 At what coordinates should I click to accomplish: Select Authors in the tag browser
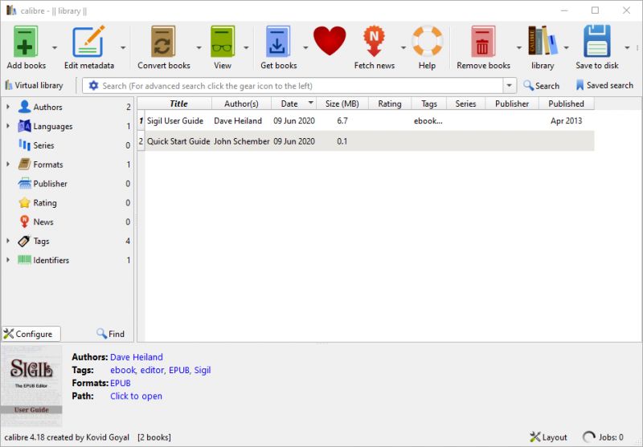[x=47, y=107]
